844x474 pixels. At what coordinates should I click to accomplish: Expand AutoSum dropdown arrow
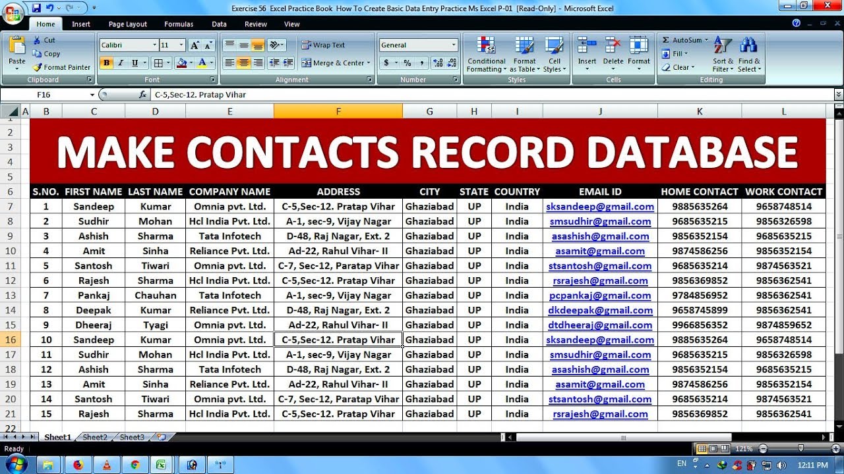706,40
